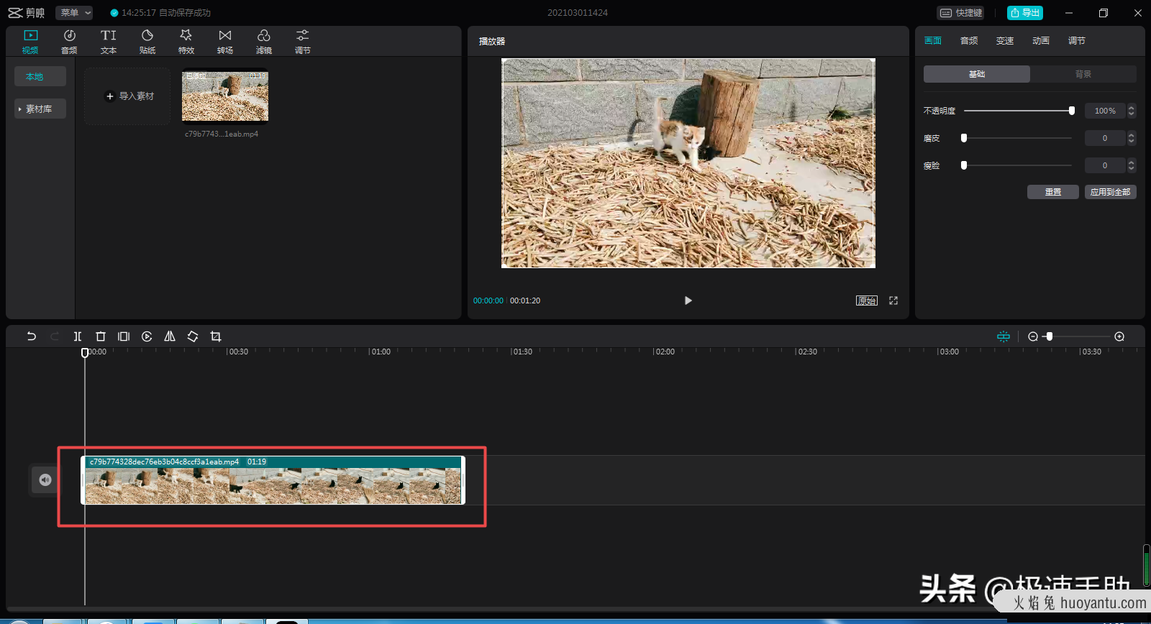This screenshot has height=624, width=1151.
Task: Click the rotate icon
Action: [193, 336]
